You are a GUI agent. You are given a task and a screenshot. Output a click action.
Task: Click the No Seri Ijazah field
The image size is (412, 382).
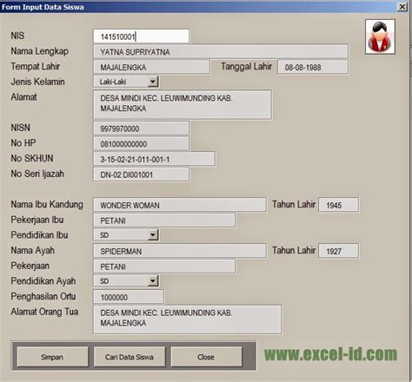[141, 175]
